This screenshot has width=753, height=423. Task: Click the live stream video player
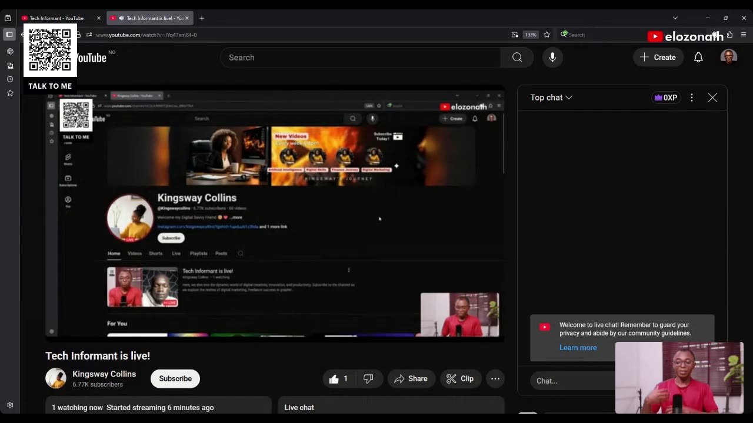click(275, 213)
